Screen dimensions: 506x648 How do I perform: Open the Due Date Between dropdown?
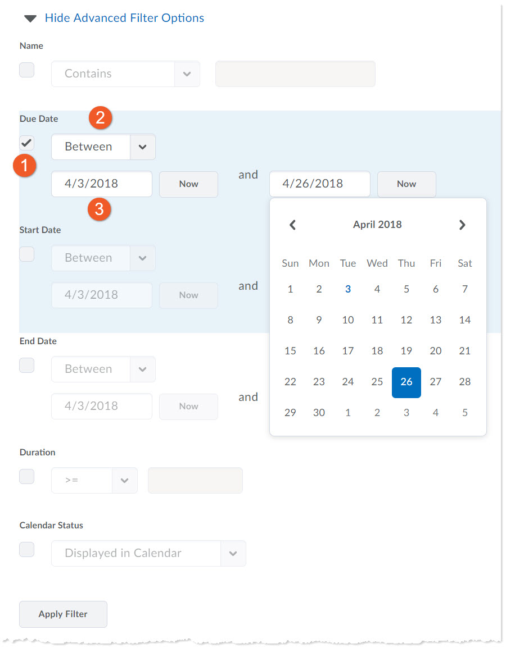[143, 147]
